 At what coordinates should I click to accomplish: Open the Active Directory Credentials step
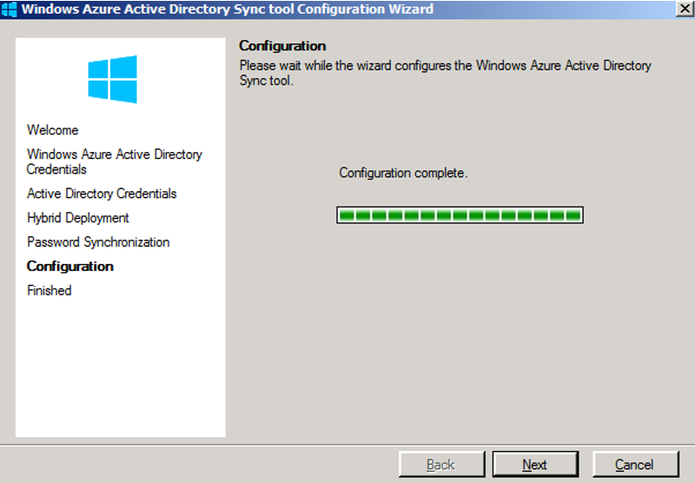tap(102, 194)
